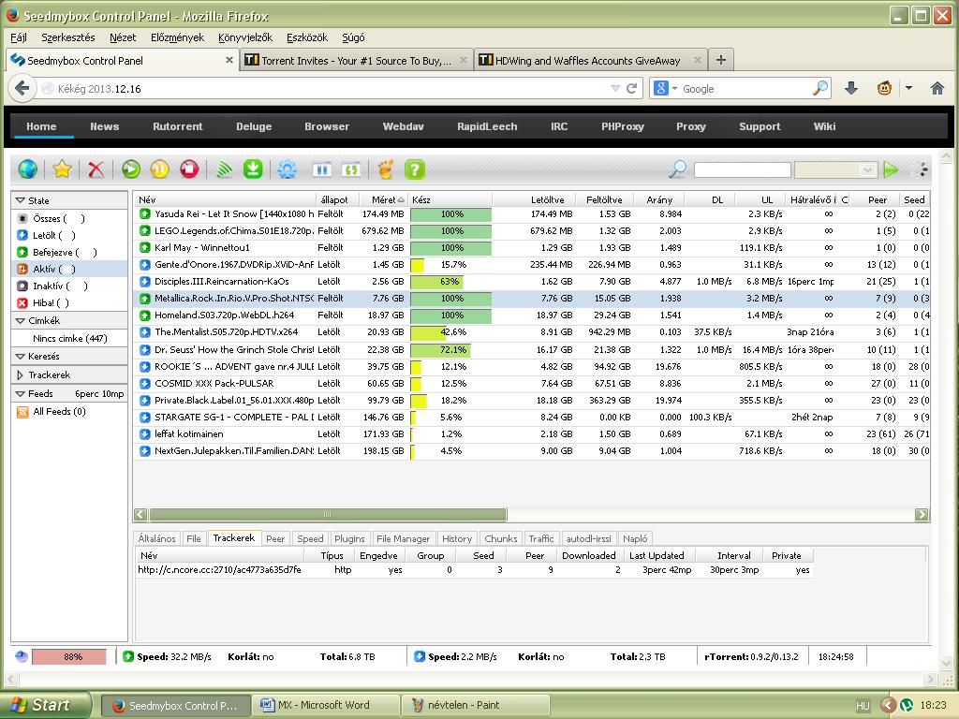Open the address bar history dropdown arrow
The width and height of the screenshot is (959, 719).
(x=615, y=89)
